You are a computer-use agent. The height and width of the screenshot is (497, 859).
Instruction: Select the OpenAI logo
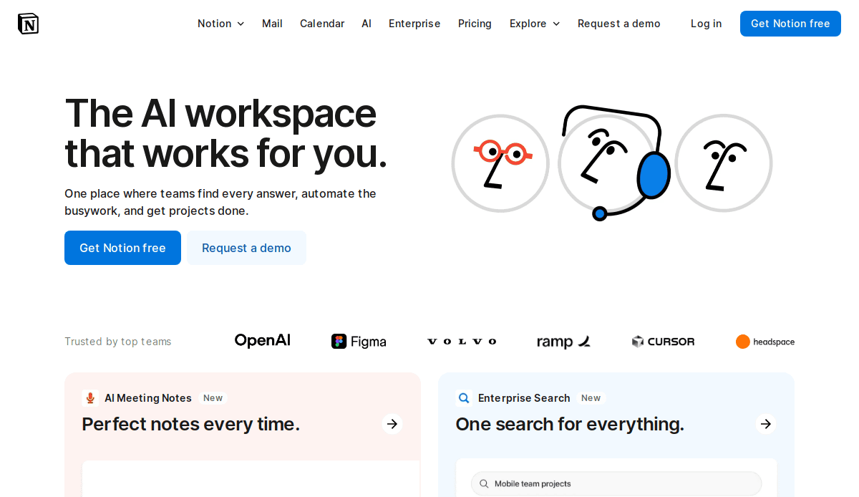[x=262, y=341]
